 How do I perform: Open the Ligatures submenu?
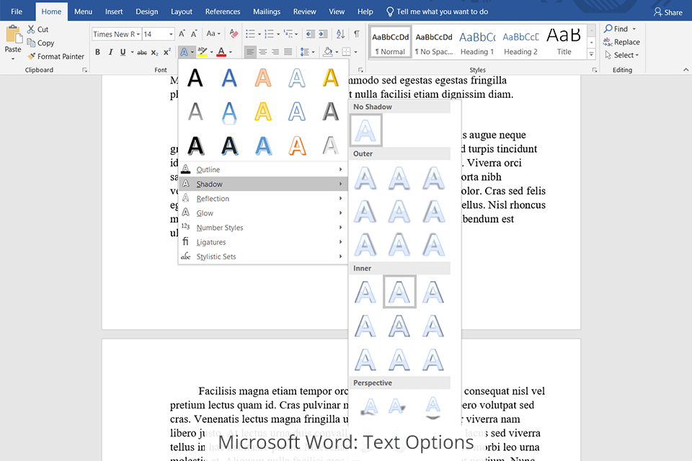pos(263,242)
